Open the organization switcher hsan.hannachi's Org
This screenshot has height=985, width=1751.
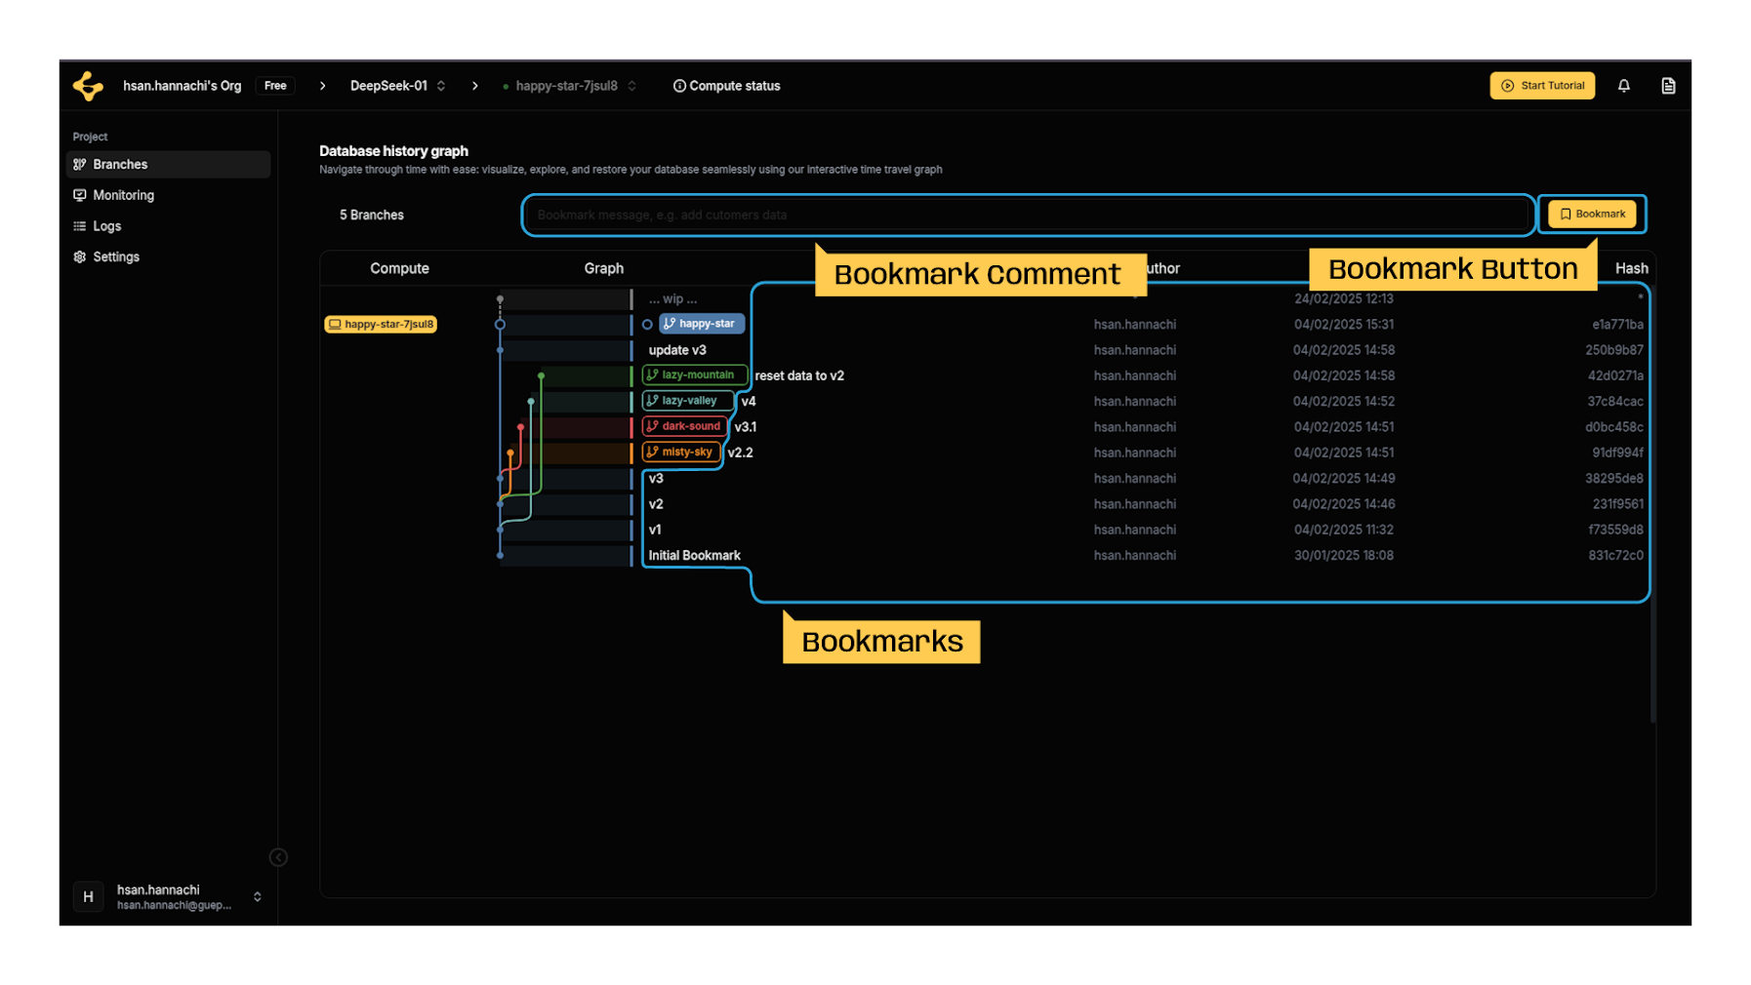[182, 86]
